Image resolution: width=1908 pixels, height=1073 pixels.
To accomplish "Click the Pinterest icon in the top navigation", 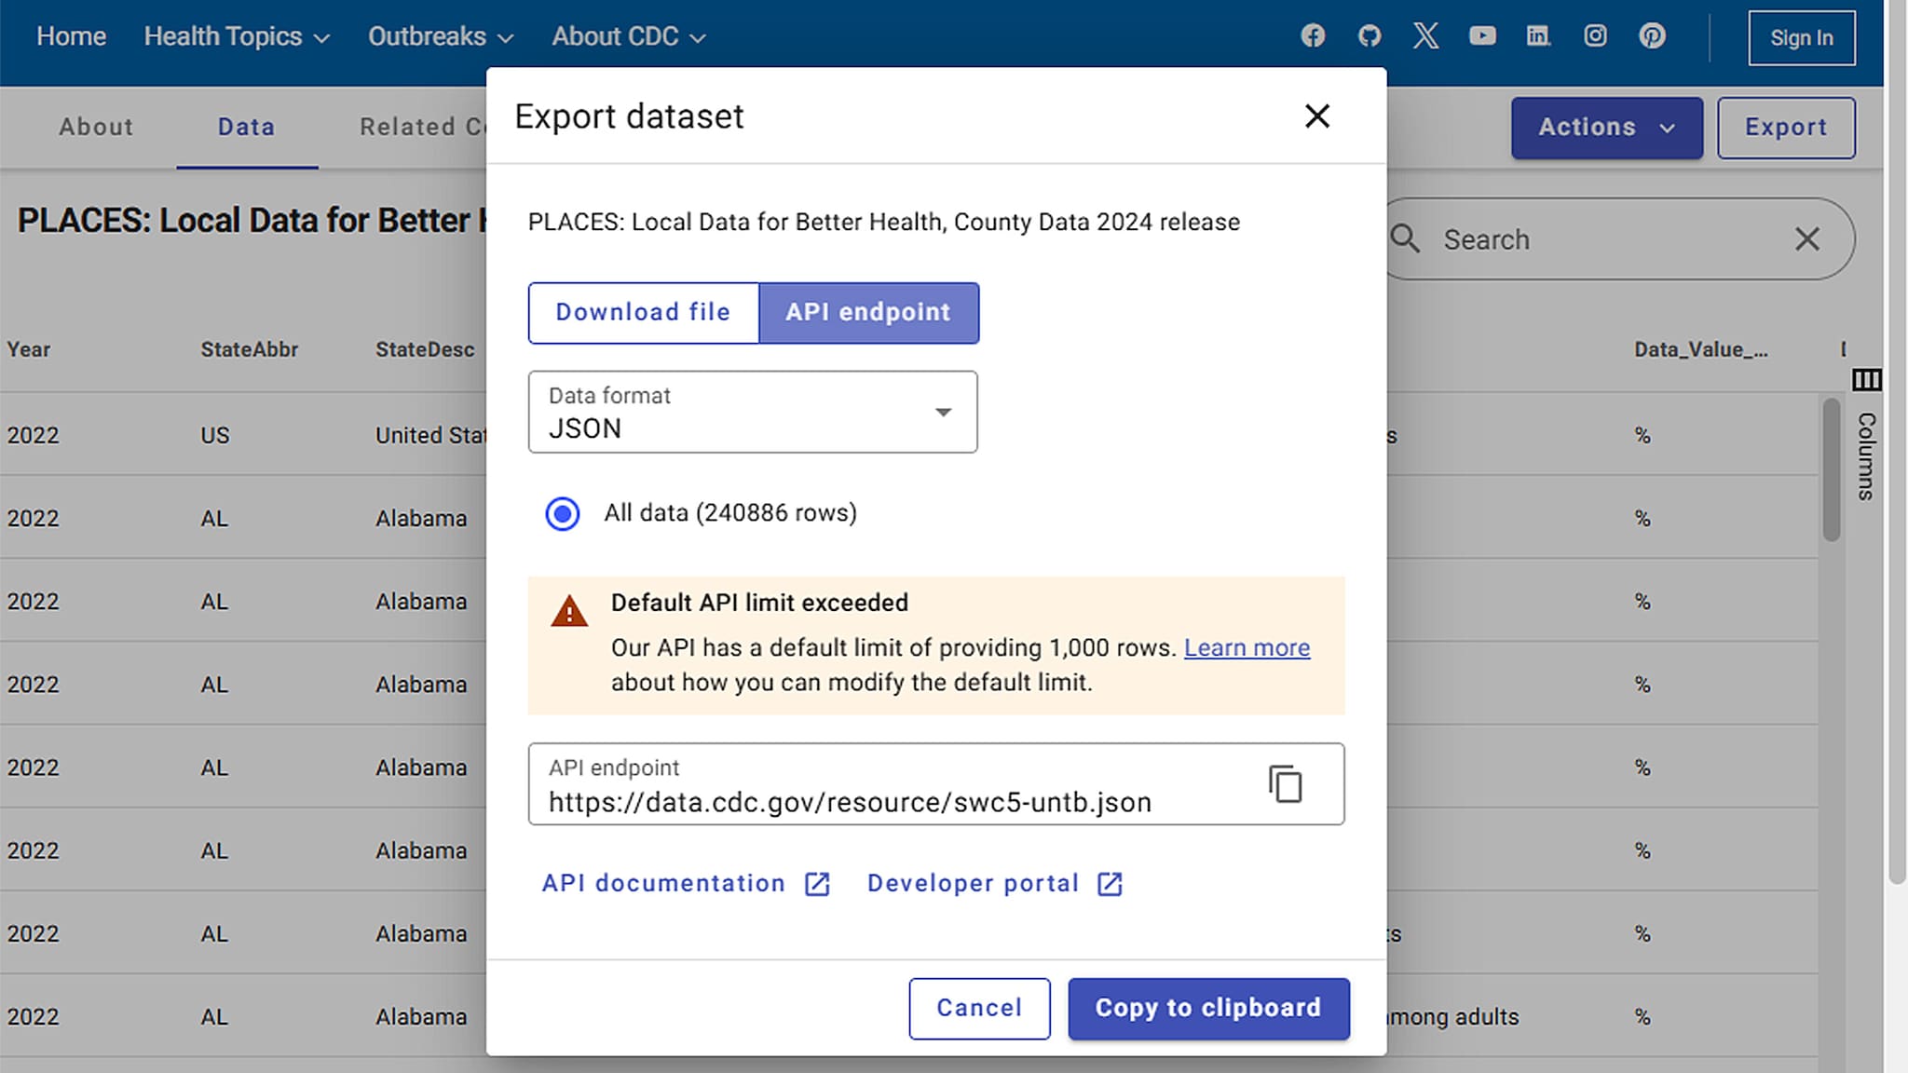I will (x=1653, y=35).
